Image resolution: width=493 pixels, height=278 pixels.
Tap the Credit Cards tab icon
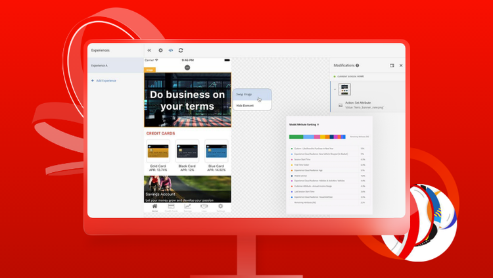(171, 206)
